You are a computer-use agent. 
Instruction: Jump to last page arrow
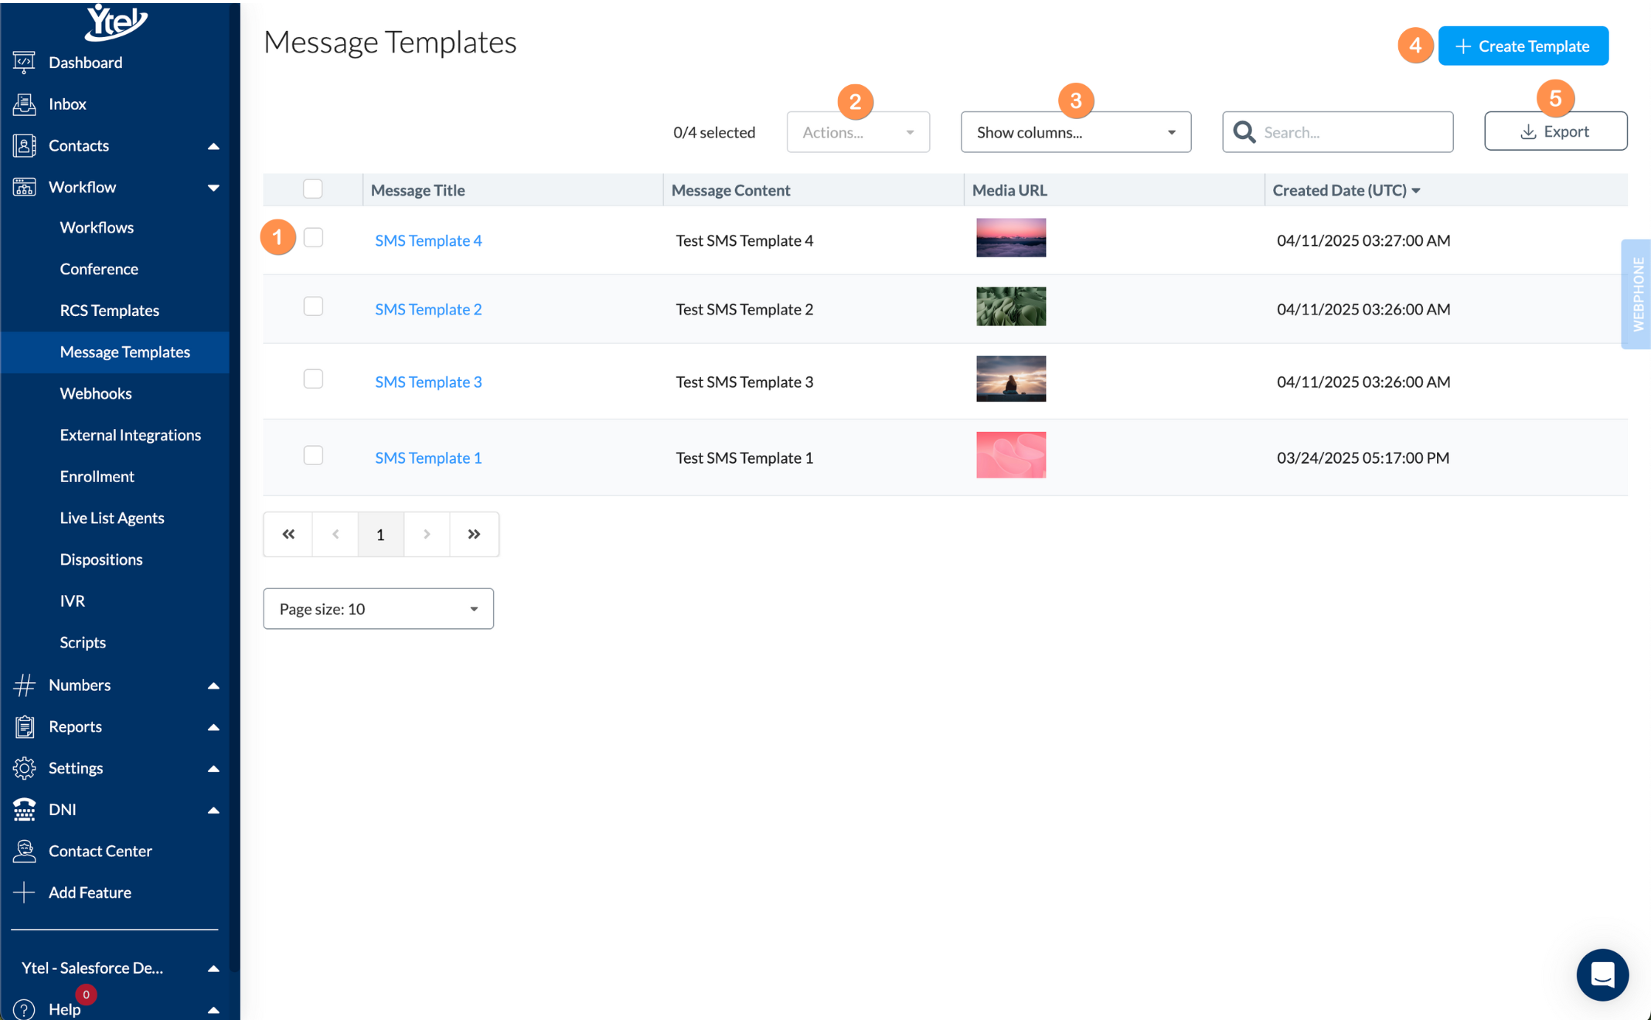pyautogui.click(x=474, y=534)
